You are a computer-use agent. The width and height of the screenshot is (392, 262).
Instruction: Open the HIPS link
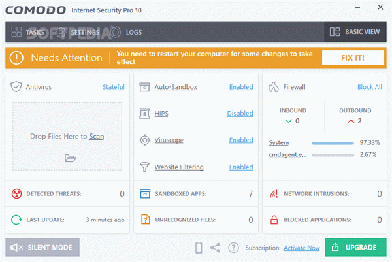(161, 114)
